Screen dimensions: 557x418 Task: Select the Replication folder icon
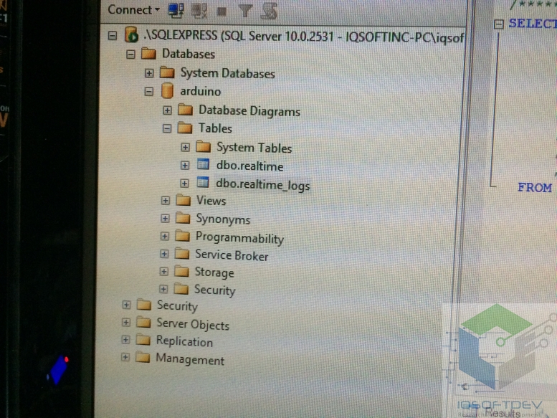pyautogui.click(x=143, y=340)
